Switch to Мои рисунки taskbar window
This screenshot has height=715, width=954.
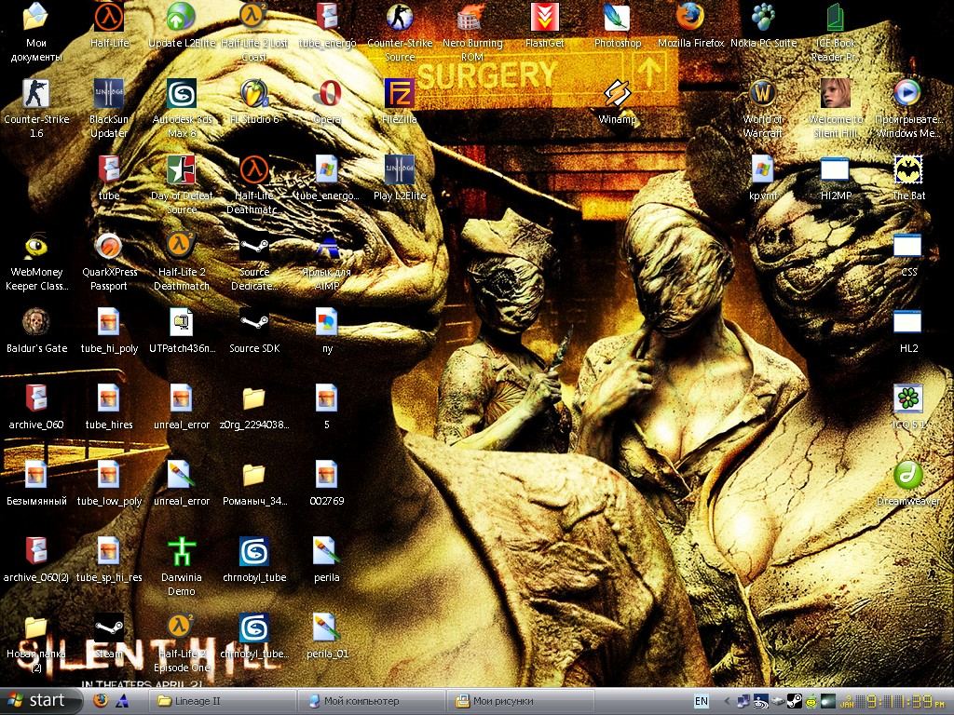pos(522,702)
